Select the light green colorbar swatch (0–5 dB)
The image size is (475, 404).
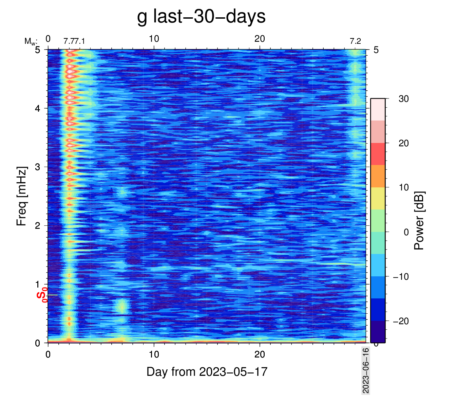[378, 221]
